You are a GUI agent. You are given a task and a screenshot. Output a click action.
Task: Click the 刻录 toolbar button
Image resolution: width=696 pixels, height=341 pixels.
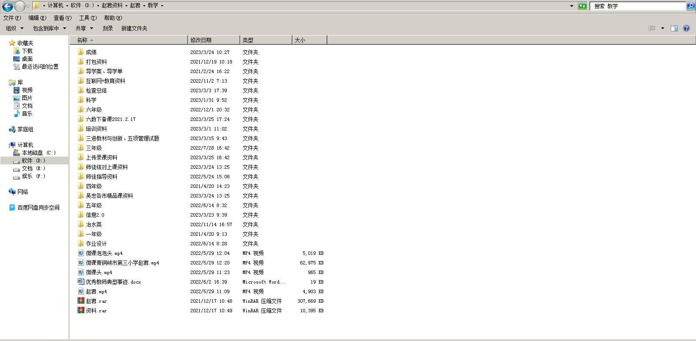click(x=108, y=28)
